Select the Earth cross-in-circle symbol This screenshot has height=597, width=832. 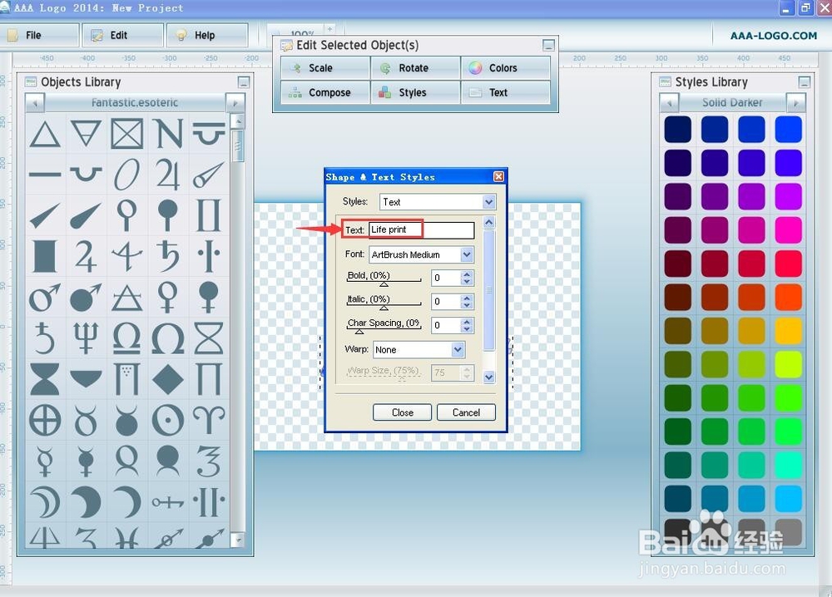click(x=45, y=421)
